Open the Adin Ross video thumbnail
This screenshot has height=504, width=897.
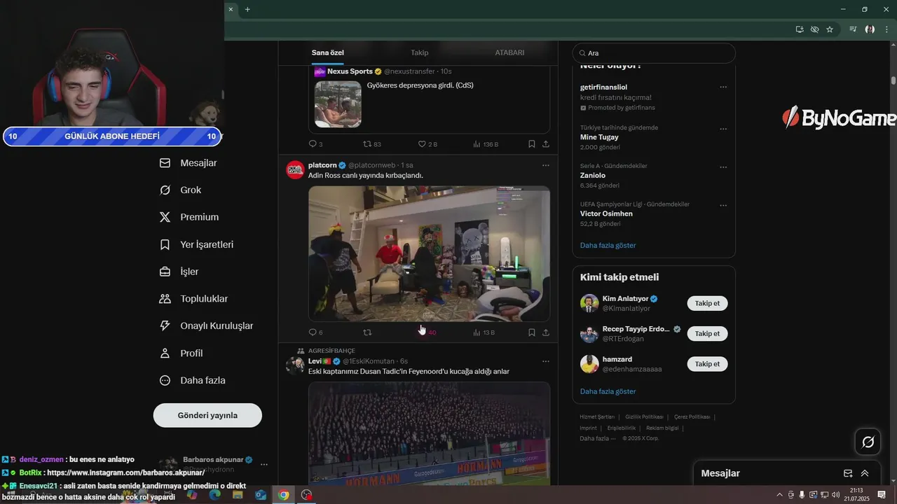(429, 253)
